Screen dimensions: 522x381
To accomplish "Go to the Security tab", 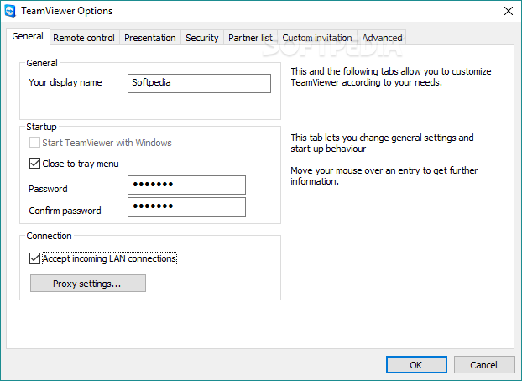I will pyautogui.click(x=201, y=38).
